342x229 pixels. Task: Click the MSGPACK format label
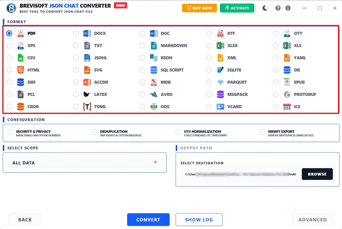pyautogui.click(x=237, y=94)
